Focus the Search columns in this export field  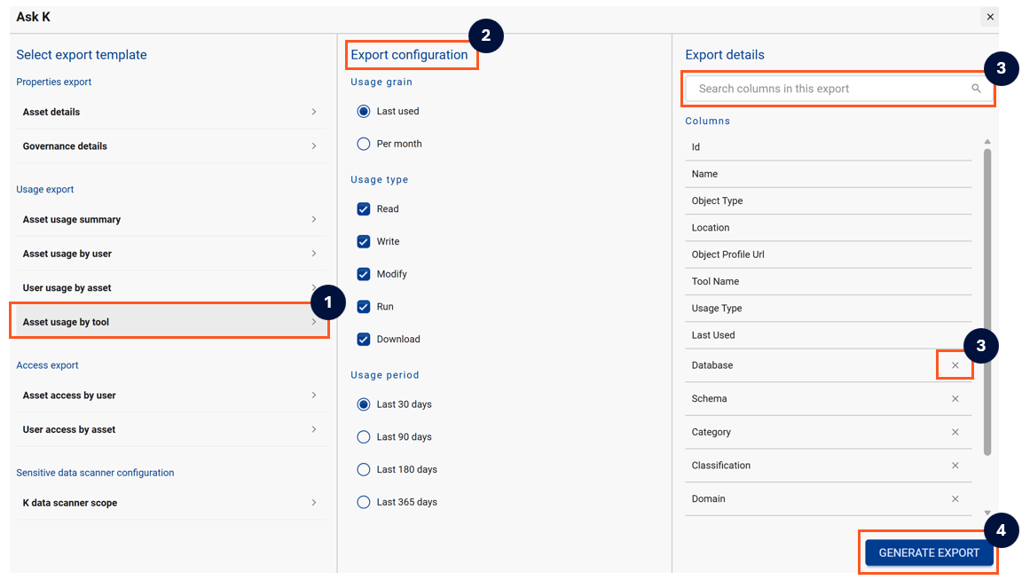[x=825, y=89]
